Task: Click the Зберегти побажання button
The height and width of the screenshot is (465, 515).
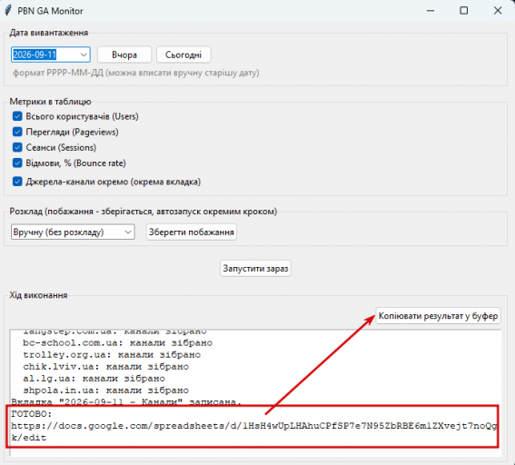Action: point(191,232)
